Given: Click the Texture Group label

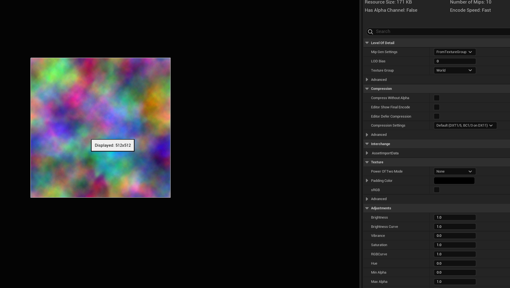Looking at the screenshot, I should [x=382, y=71].
